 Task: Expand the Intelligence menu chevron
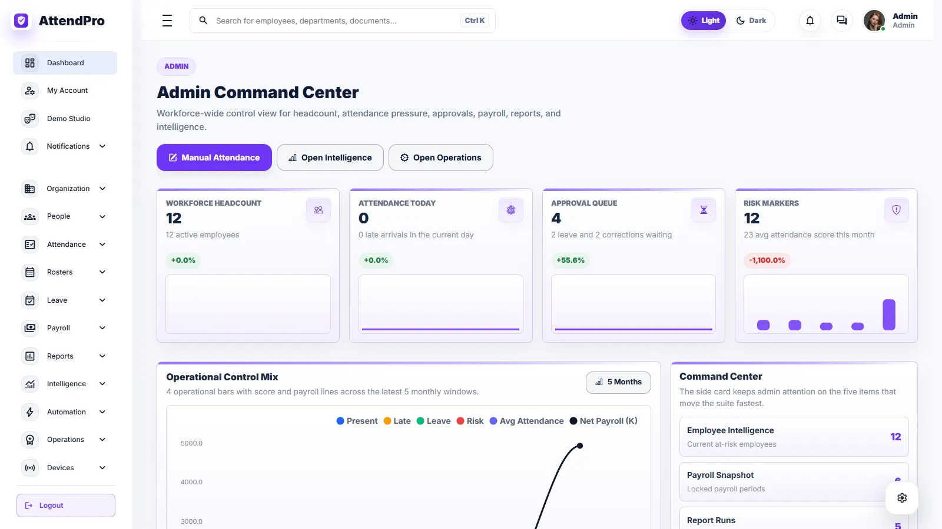102,384
